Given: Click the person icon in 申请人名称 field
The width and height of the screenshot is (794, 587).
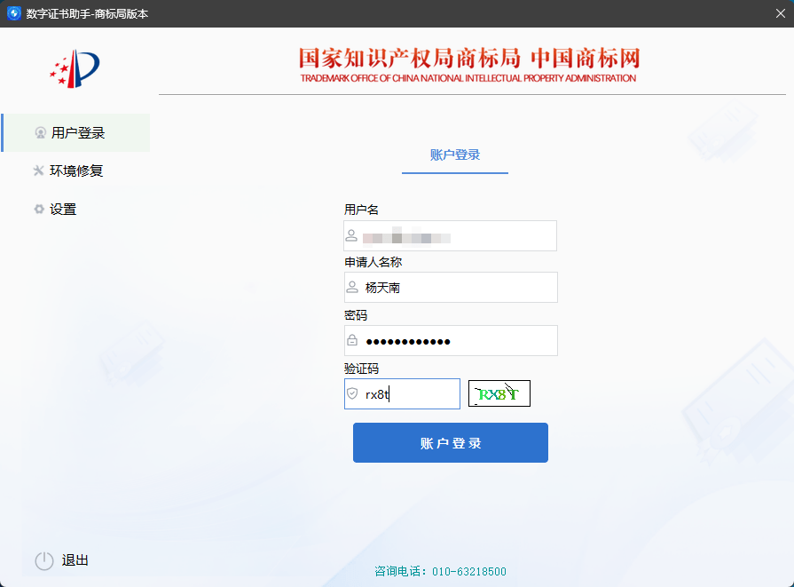Looking at the screenshot, I should tap(352, 288).
